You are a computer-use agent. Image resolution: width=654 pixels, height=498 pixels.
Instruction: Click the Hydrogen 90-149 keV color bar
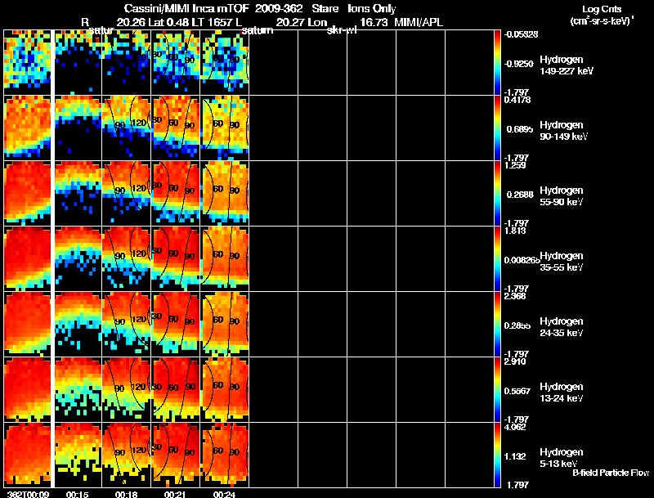click(x=497, y=128)
